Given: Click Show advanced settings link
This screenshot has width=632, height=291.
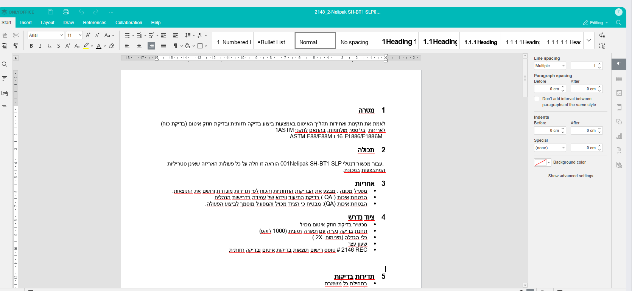Looking at the screenshot, I should click(x=570, y=176).
